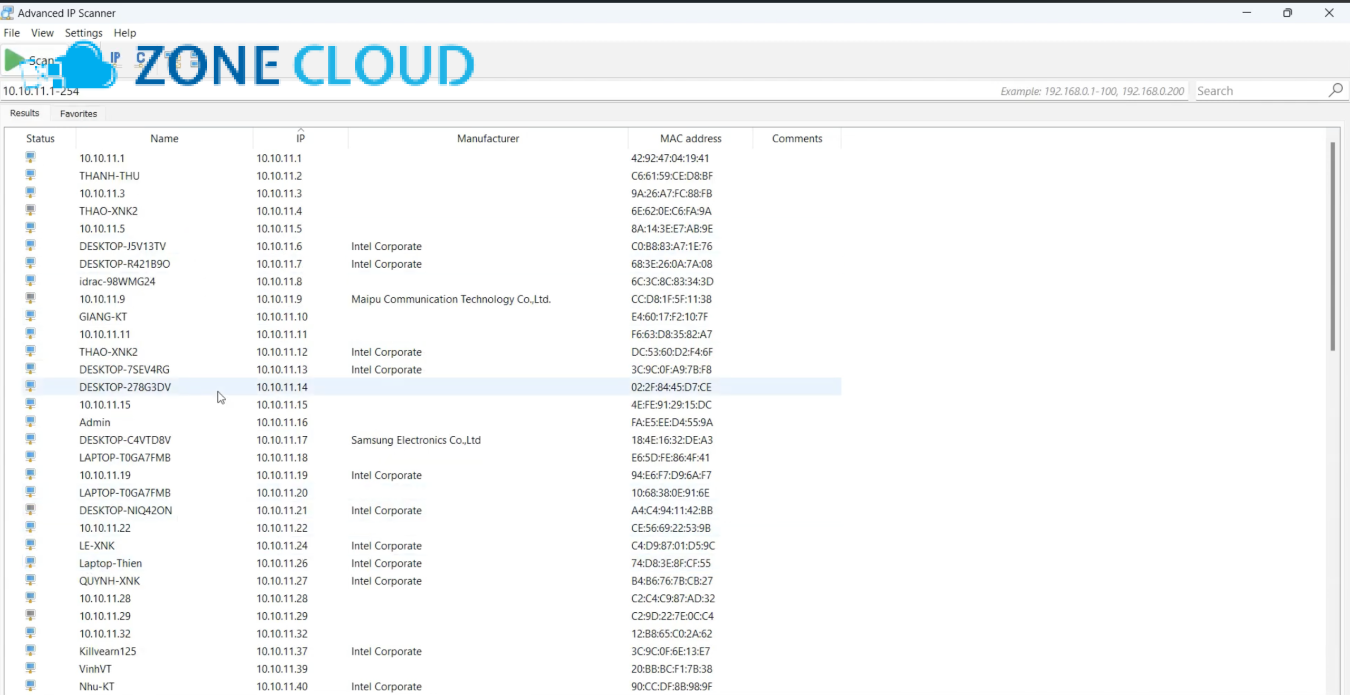This screenshot has height=695, width=1350.
Task: Click the status icon beside VinhVT
Action: point(31,668)
